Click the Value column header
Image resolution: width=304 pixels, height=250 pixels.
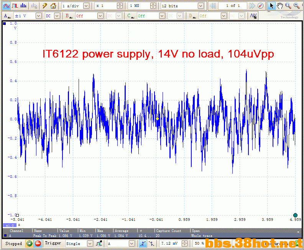tap(64, 230)
